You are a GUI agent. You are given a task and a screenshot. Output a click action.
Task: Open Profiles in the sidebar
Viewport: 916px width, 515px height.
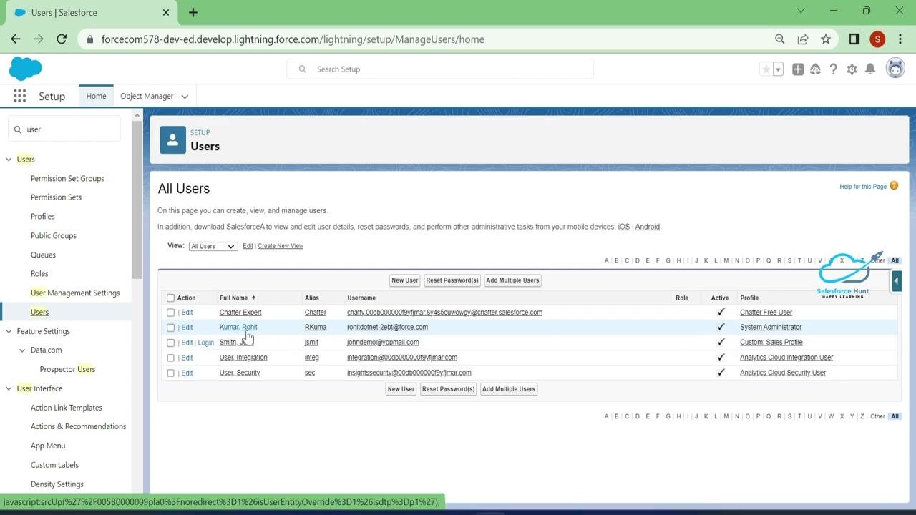[43, 216]
